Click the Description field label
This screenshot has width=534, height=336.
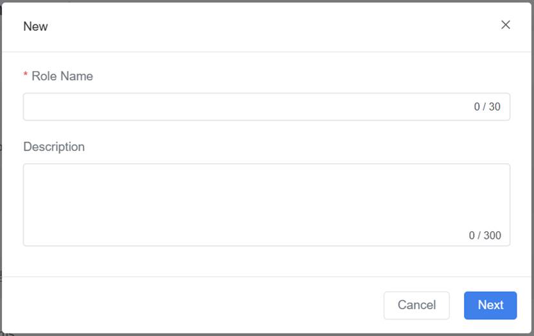(x=54, y=147)
